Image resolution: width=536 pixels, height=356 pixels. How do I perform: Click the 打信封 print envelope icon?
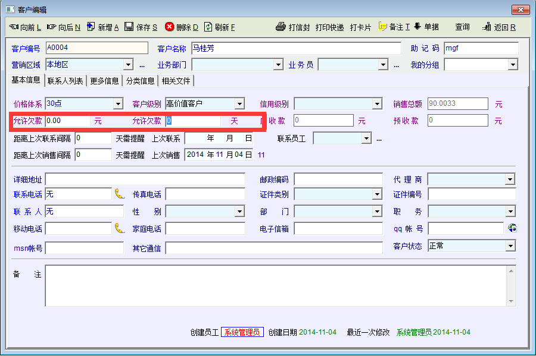(281, 27)
